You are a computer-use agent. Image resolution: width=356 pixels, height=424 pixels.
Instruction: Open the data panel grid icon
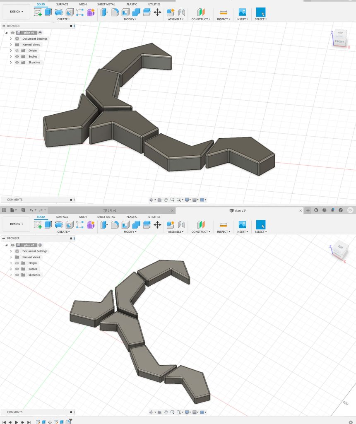pos(4,210)
